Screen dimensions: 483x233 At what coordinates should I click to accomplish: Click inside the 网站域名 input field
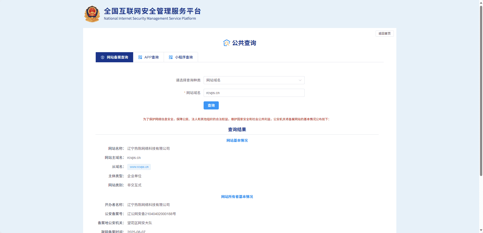[254, 93]
